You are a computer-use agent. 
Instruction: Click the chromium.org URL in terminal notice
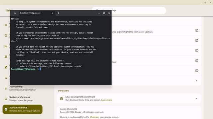click(61, 40)
